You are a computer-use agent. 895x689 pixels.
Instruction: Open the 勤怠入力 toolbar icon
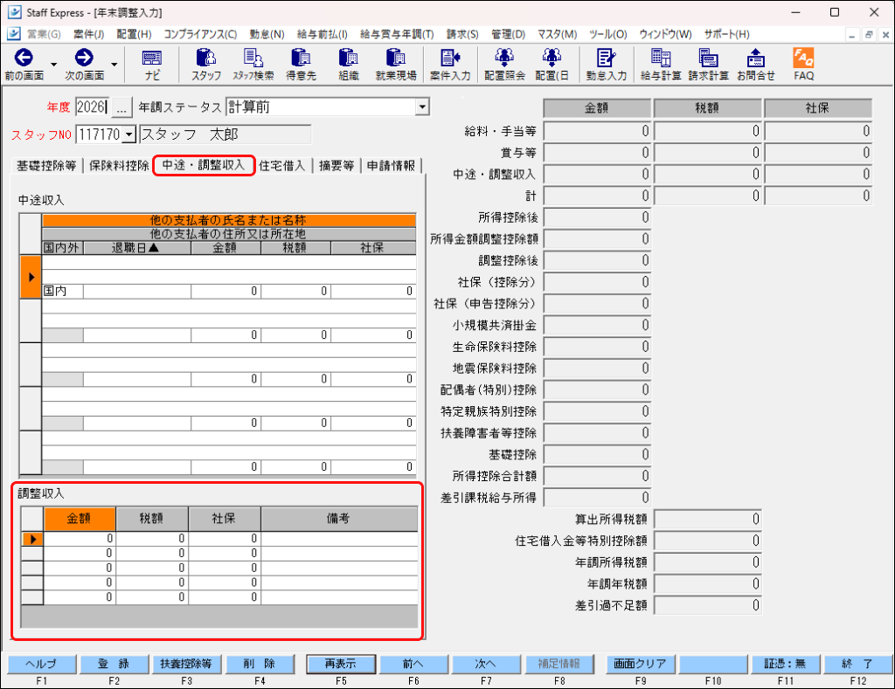pyautogui.click(x=607, y=64)
